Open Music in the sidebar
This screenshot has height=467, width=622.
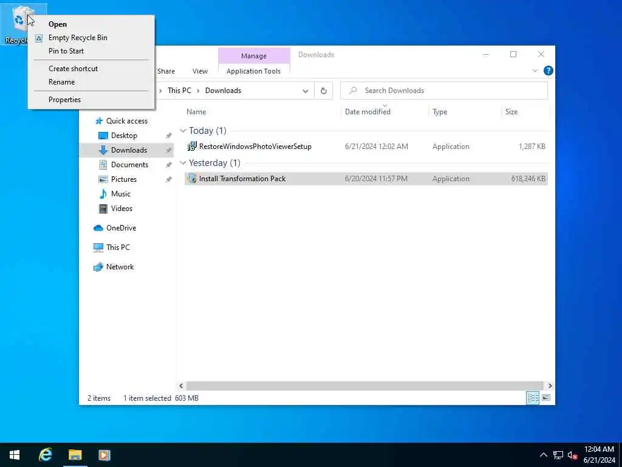(x=121, y=194)
